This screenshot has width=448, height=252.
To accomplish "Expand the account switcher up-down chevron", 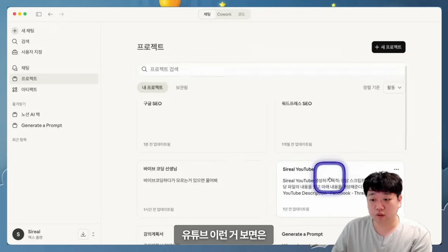I will point(93,234).
